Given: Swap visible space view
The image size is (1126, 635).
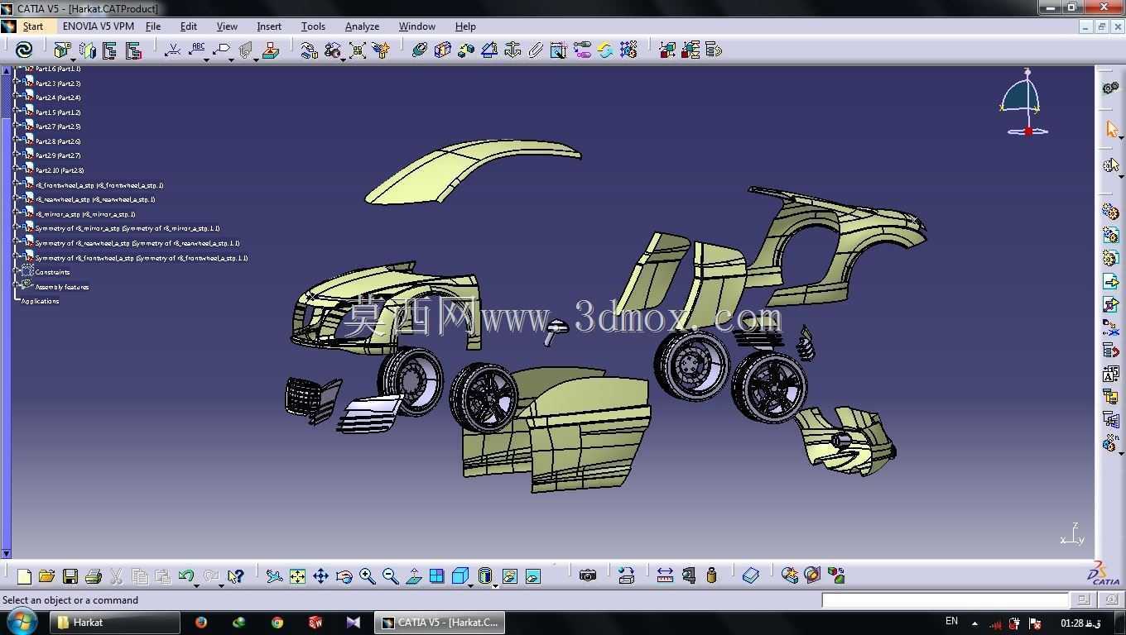Looking at the screenshot, I should tap(533, 576).
